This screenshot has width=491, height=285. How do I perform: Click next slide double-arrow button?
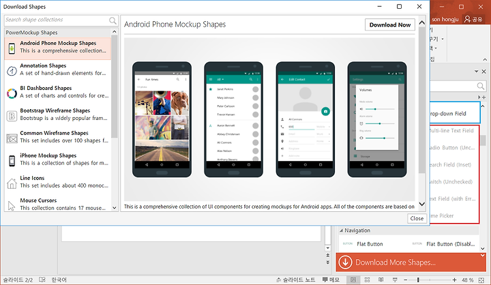328,262
